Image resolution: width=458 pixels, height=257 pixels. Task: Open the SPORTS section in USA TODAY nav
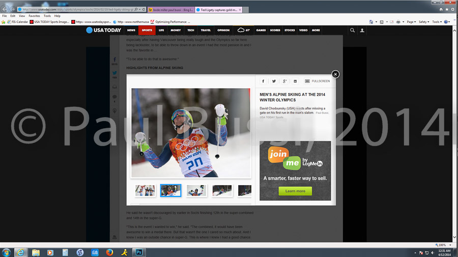point(147,30)
